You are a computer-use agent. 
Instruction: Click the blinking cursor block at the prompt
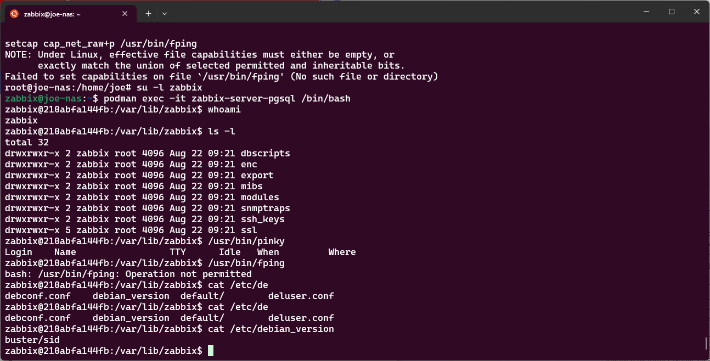211,351
